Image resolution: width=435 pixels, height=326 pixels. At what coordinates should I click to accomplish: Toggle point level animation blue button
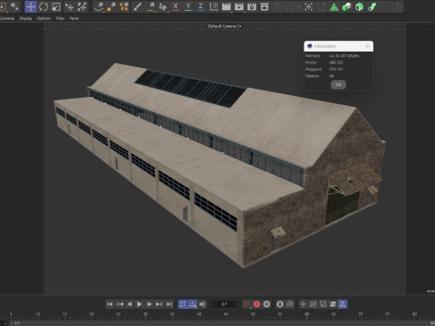[x=343, y=304]
